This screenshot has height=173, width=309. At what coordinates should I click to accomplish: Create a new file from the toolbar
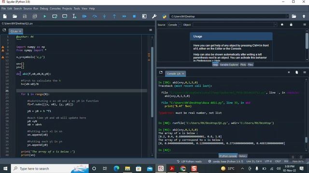5,16
